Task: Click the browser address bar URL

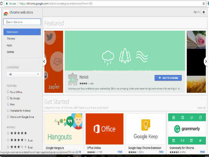Action: coord(56,3)
